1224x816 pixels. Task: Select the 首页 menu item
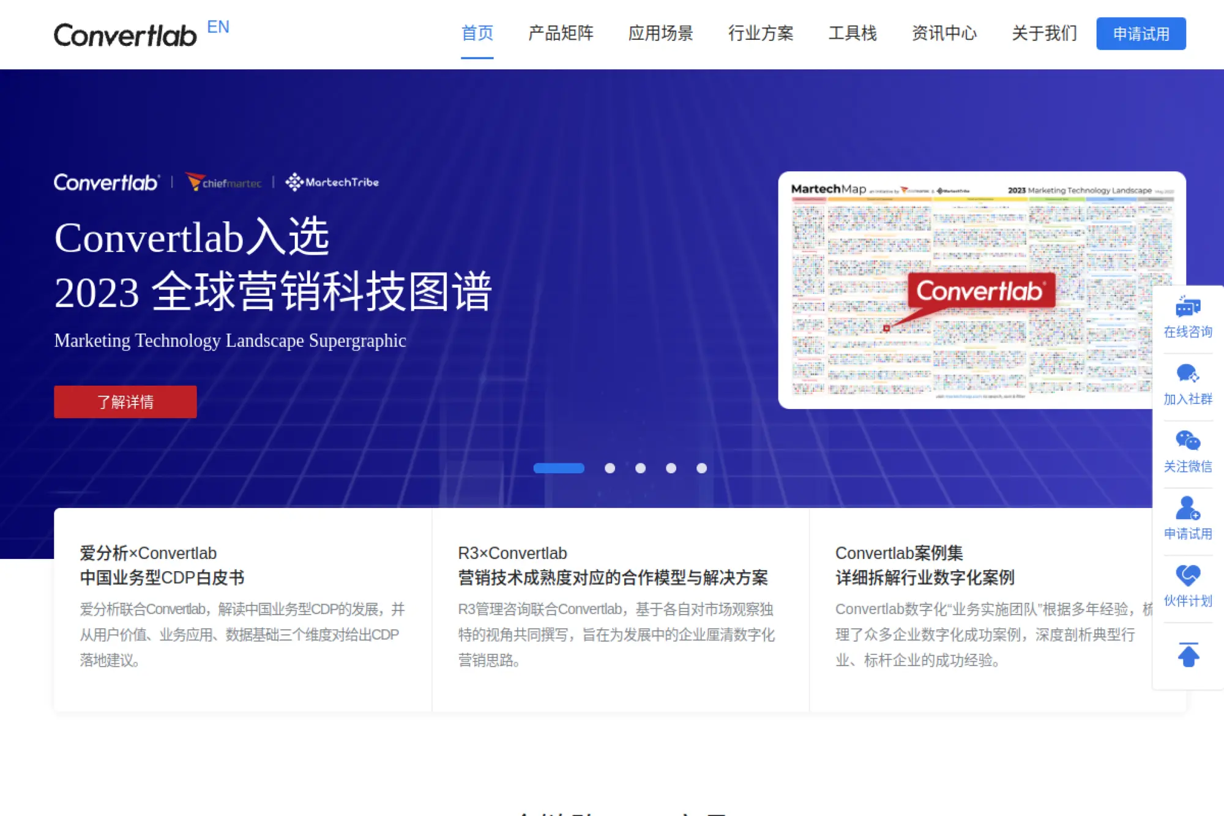478,34
